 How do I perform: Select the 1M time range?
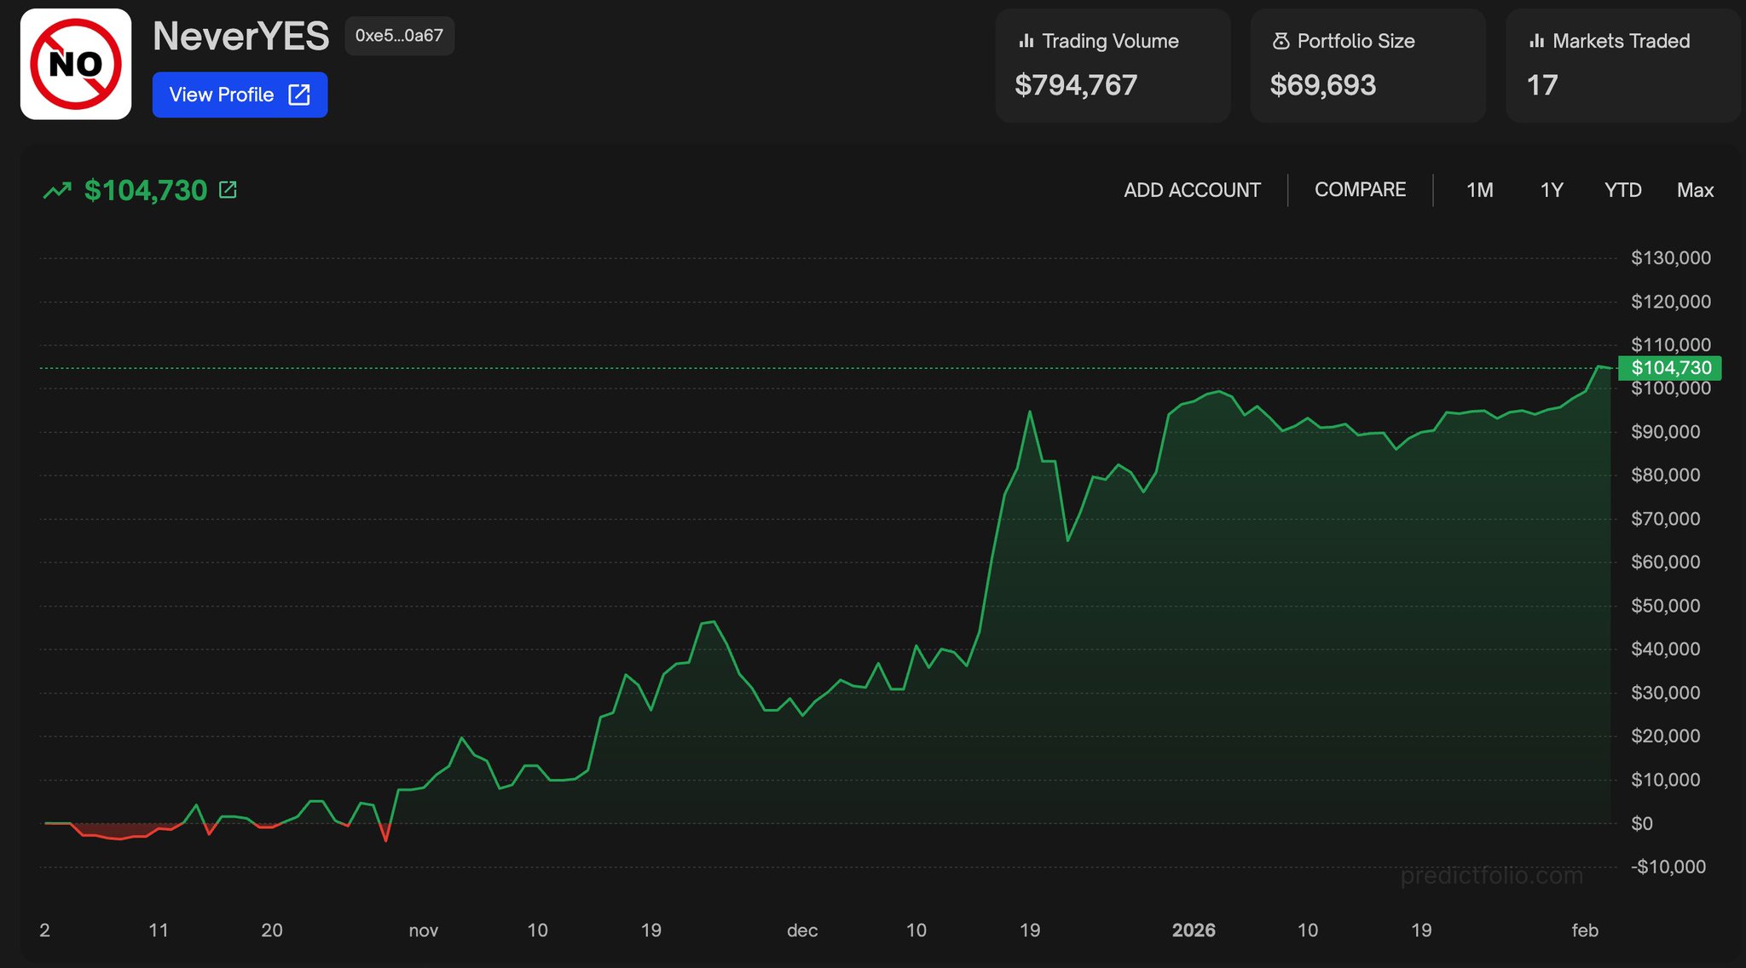[1479, 190]
